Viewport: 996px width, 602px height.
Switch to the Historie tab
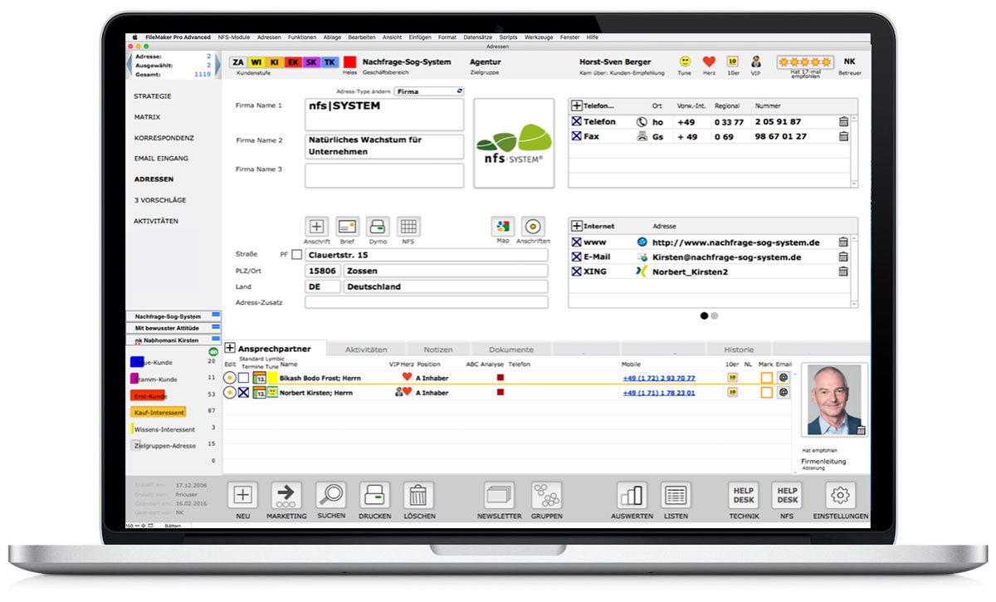pyautogui.click(x=739, y=350)
